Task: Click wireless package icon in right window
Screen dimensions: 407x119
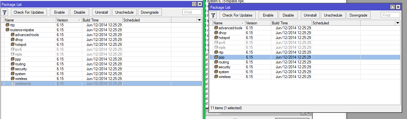Action: pos(216,77)
